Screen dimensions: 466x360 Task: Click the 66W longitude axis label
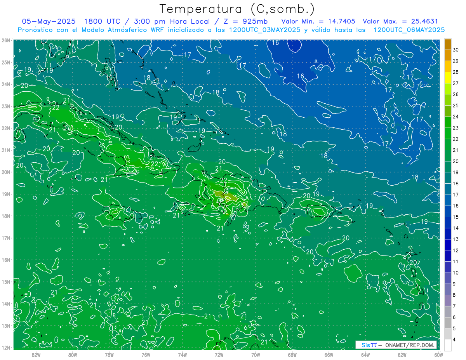pyautogui.click(x=329, y=354)
